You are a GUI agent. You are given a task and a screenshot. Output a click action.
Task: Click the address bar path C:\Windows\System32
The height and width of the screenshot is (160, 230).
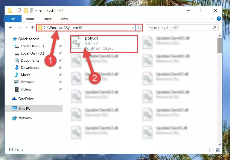[63, 28]
